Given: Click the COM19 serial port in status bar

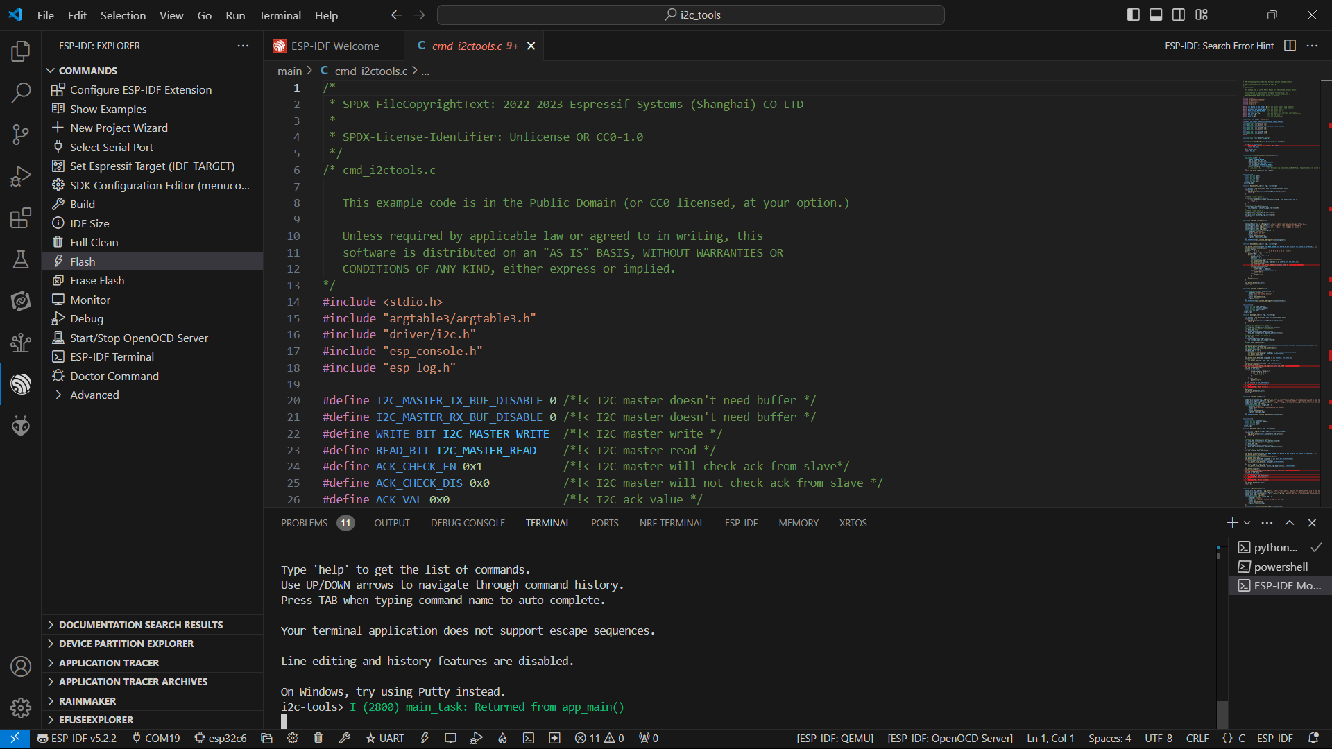Looking at the screenshot, I should tap(156, 739).
